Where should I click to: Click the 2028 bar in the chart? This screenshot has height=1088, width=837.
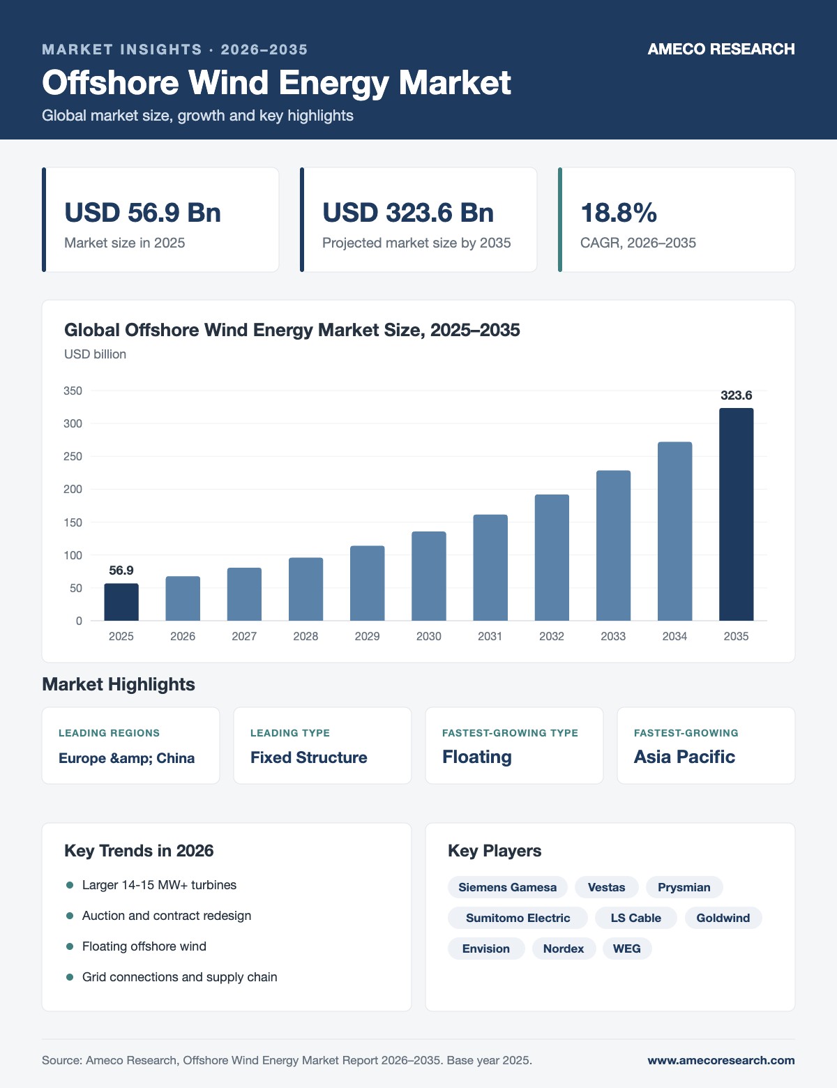point(306,589)
